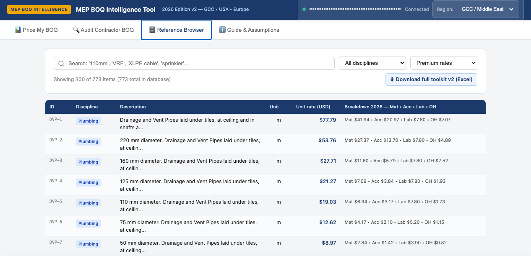Download full toolkit v2 Excel file
531x256 pixels.
point(431,79)
